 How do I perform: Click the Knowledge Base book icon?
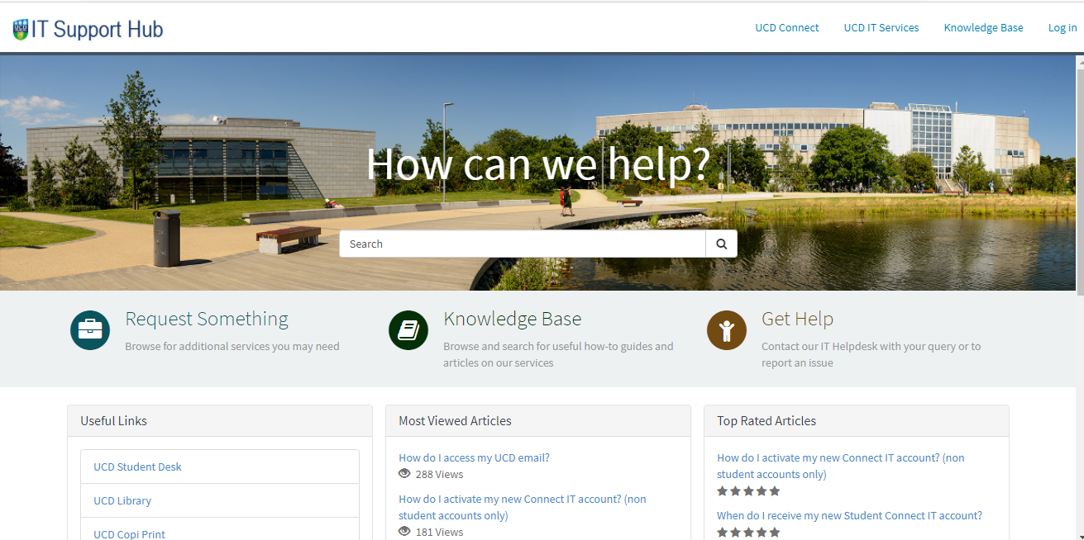(x=408, y=330)
